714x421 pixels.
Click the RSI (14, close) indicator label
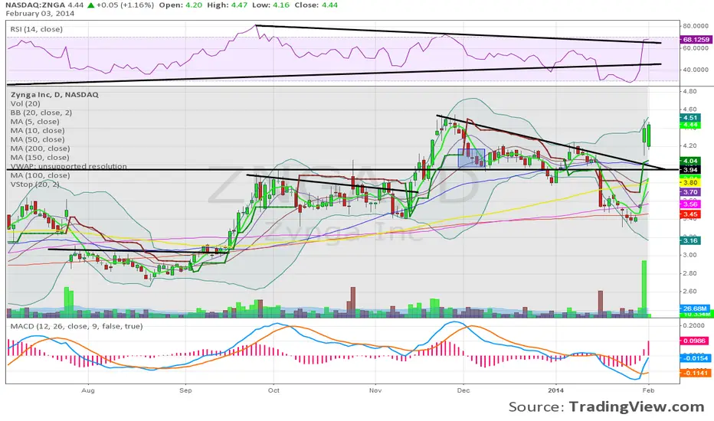pos(37,29)
